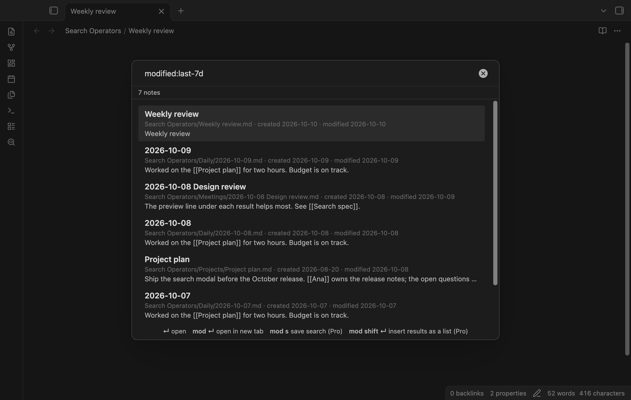This screenshot has height=400, width=631.
Task: Select the Weekly review search result
Action: (x=311, y=123)
